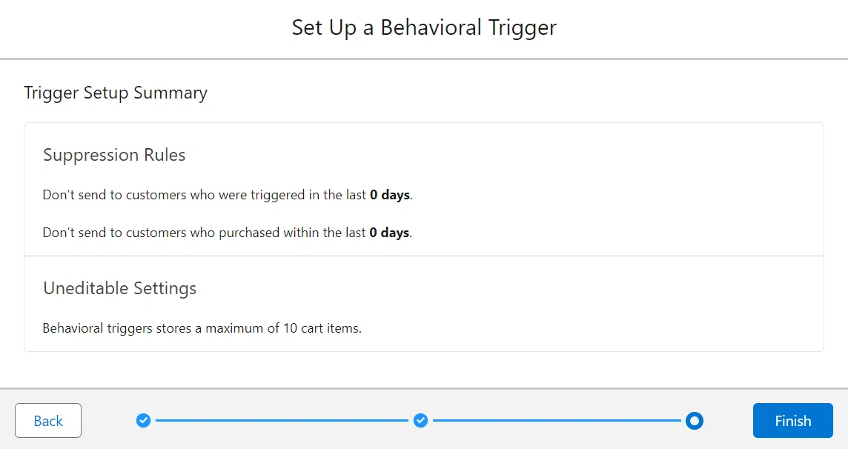Click the Set Up a Behavioral Trigger title
Image resolution: width=848 pixels, height=449 pixels.
click(x=424, y=27)
